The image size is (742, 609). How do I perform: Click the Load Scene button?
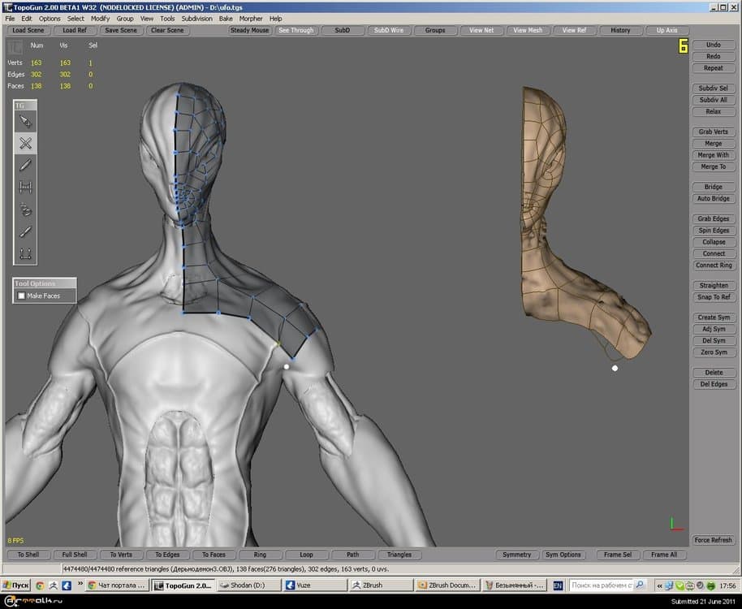28,30
